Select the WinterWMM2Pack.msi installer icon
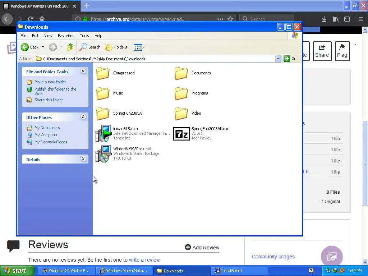The image size is (368, 276). tap(103, 154)
